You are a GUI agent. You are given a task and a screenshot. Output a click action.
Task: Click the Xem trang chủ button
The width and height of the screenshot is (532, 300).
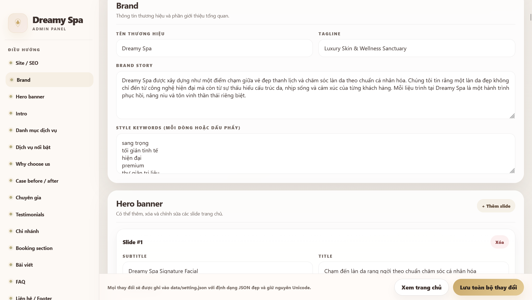point(421,287)
